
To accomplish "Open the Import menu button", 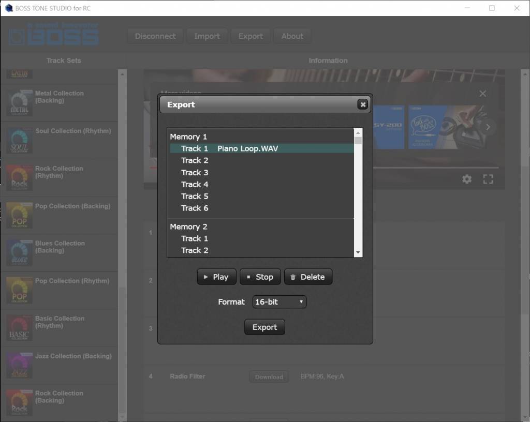I will tap(207, 36).
